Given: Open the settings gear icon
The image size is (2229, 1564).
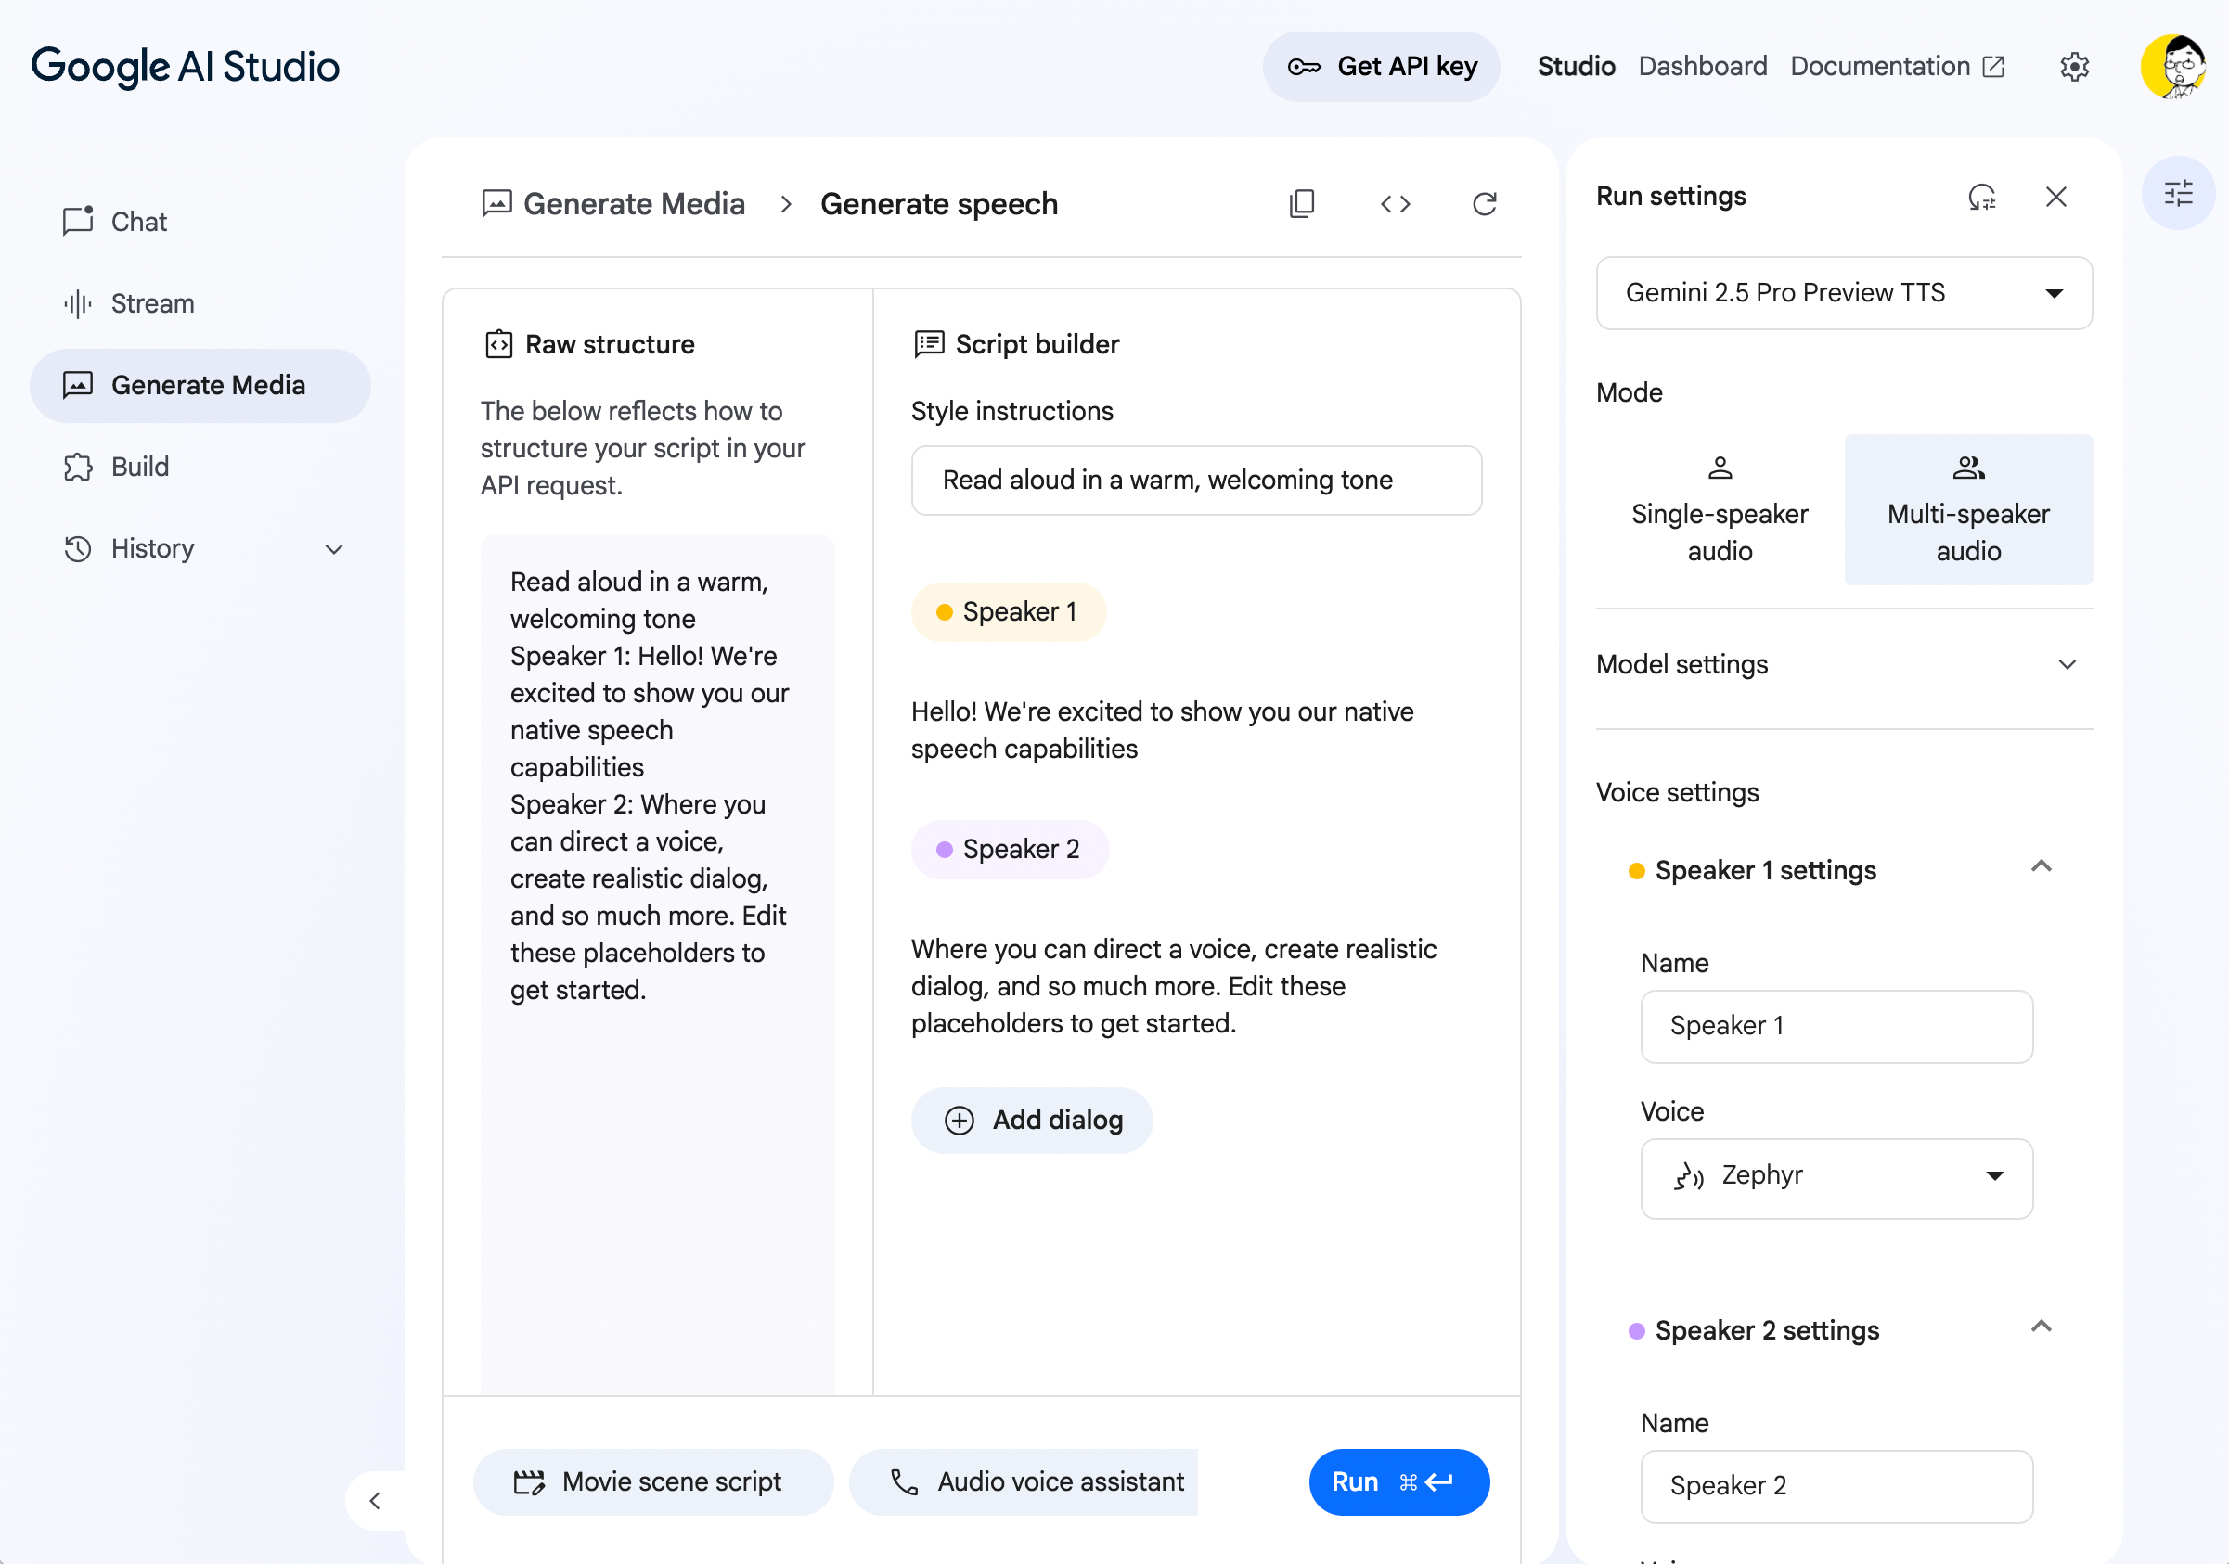Looking at the screenshot, I should pos(2075,66).
